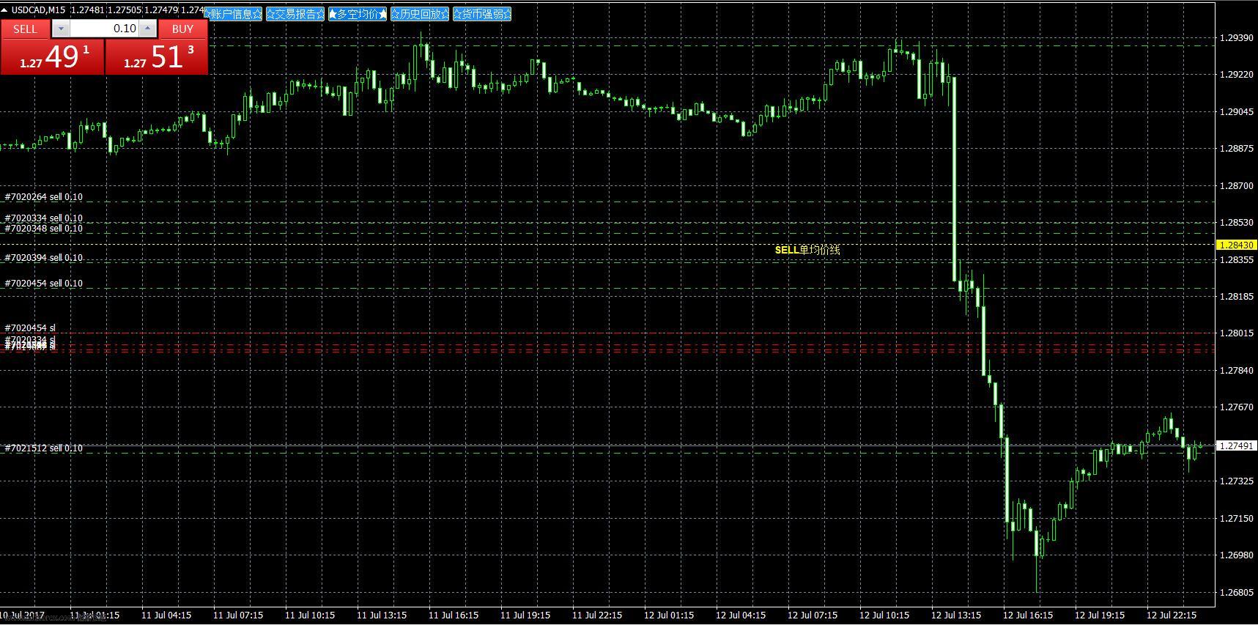Viewport: 1258px width, 625px height.
Task: Toggle the 多空均价 average price button
Action: [358, 14]
